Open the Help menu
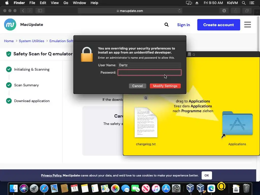Screen dimensions: 260x195 point(94,3)
